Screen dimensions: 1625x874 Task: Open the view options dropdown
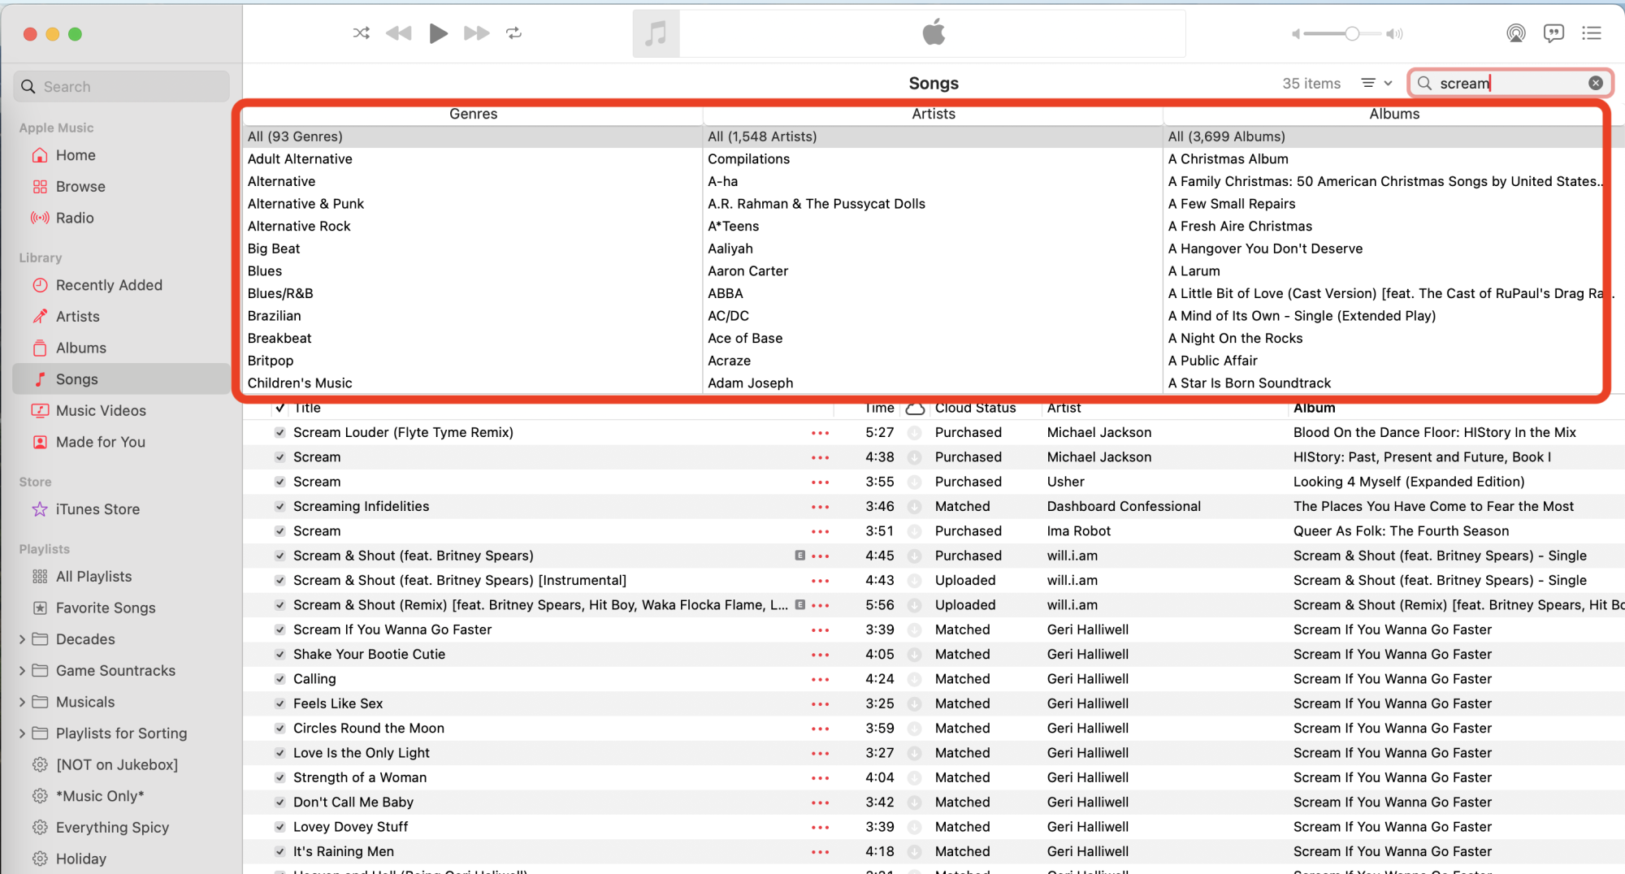(x=1377, y=83)
